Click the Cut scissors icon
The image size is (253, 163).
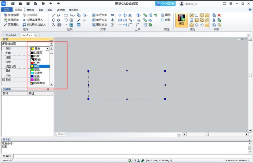214,20
